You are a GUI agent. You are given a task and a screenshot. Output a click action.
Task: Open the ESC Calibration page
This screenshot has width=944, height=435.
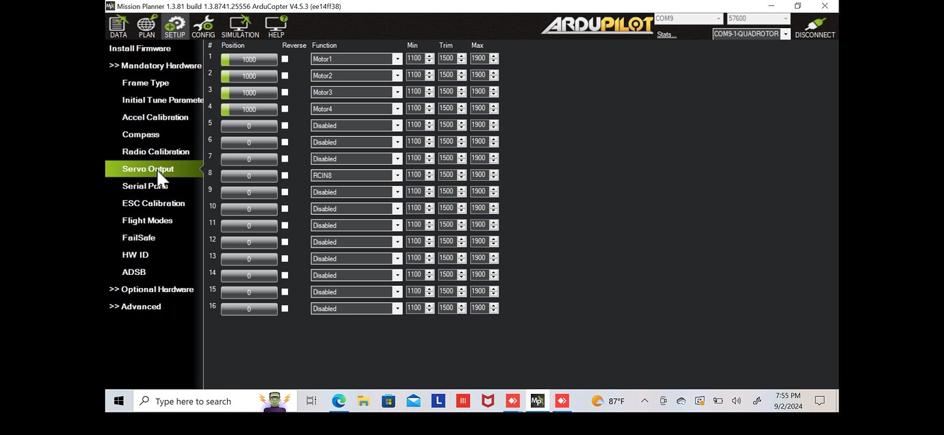(x=153, y=202)
